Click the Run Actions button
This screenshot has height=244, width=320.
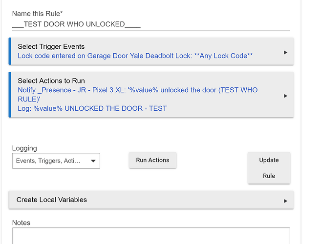point(152,160)
